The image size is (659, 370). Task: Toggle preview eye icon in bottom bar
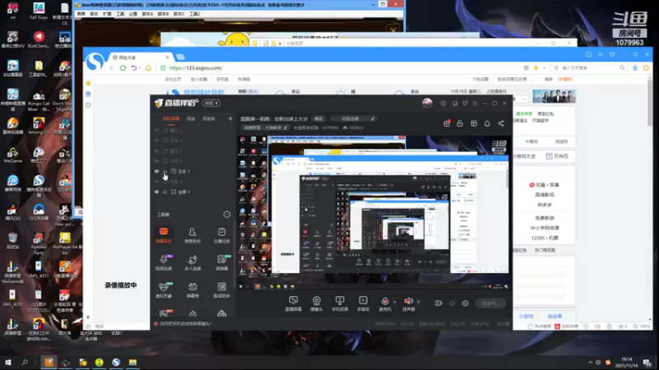451,303
